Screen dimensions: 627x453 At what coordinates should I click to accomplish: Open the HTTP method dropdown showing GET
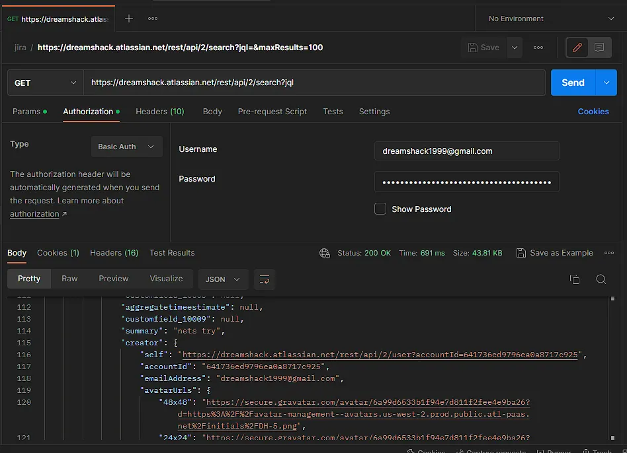(44, 82)
